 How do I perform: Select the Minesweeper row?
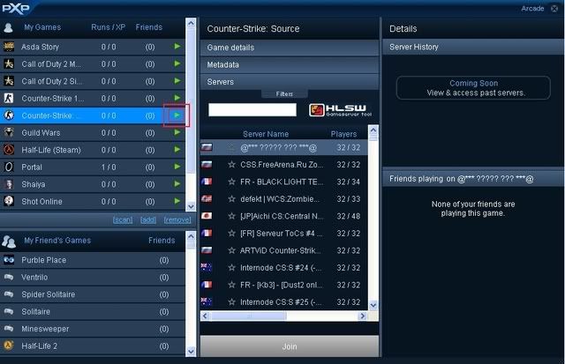[93, 329]
